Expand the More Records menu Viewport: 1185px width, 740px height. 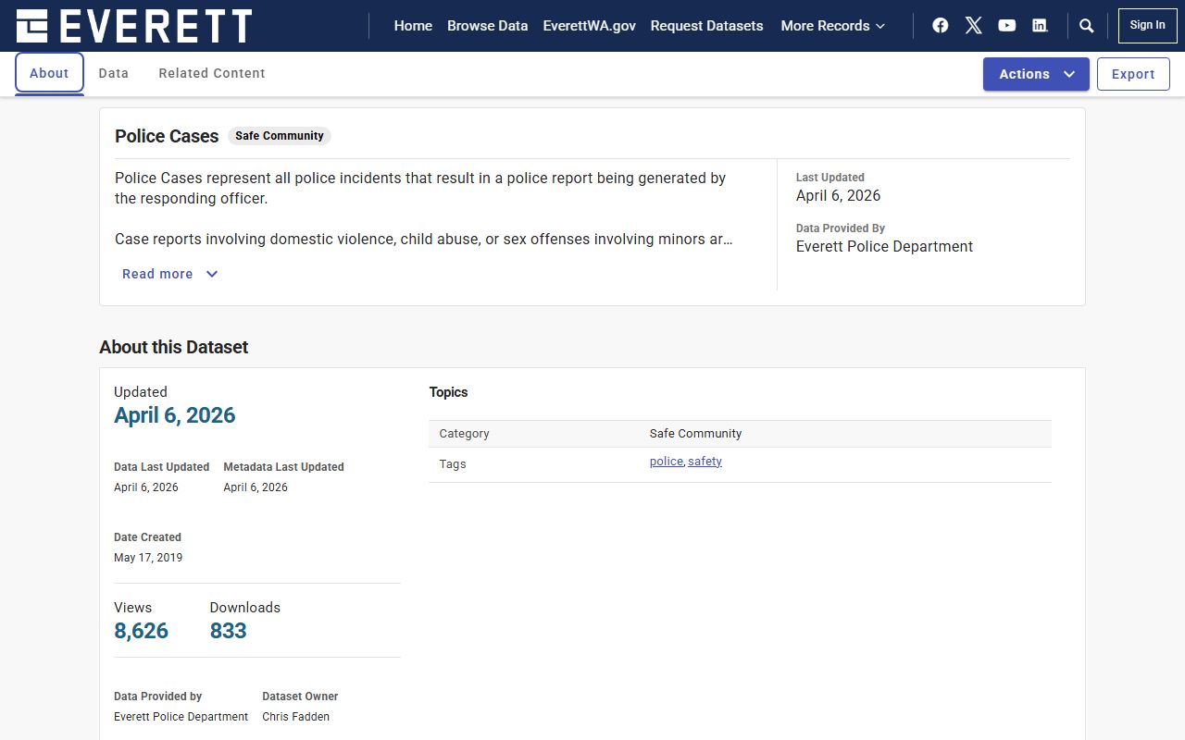pos(833,26)
